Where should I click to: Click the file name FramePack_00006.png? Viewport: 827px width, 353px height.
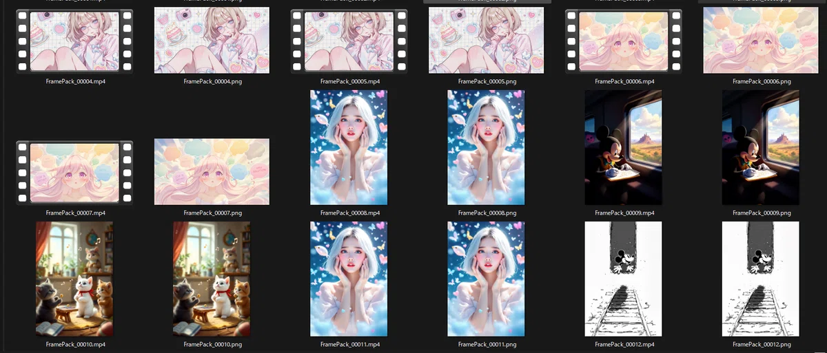click(x=762, y=81)
